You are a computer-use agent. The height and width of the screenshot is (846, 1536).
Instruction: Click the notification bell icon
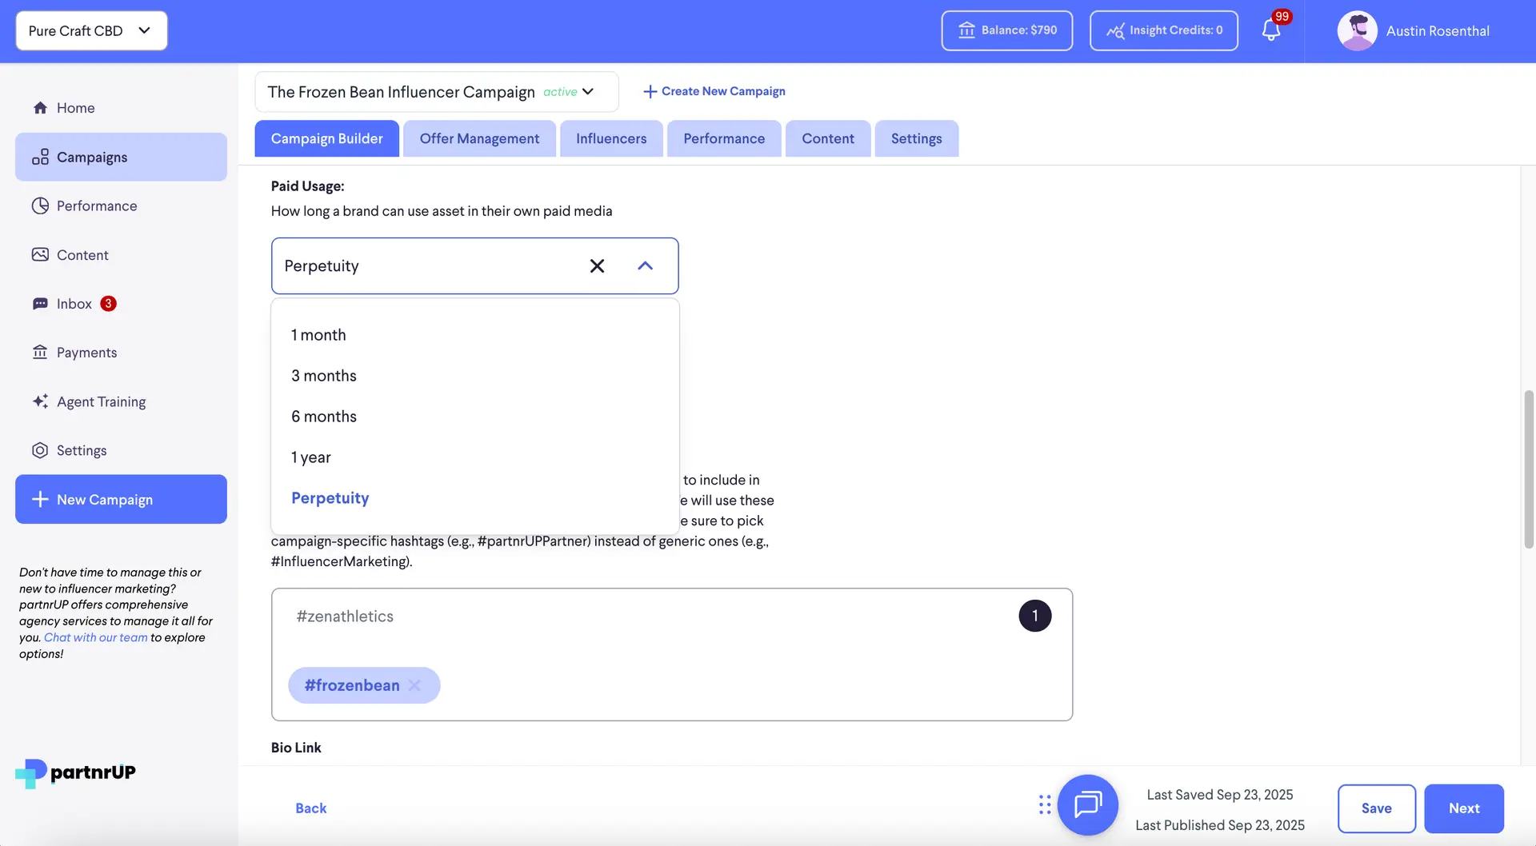1270,29
